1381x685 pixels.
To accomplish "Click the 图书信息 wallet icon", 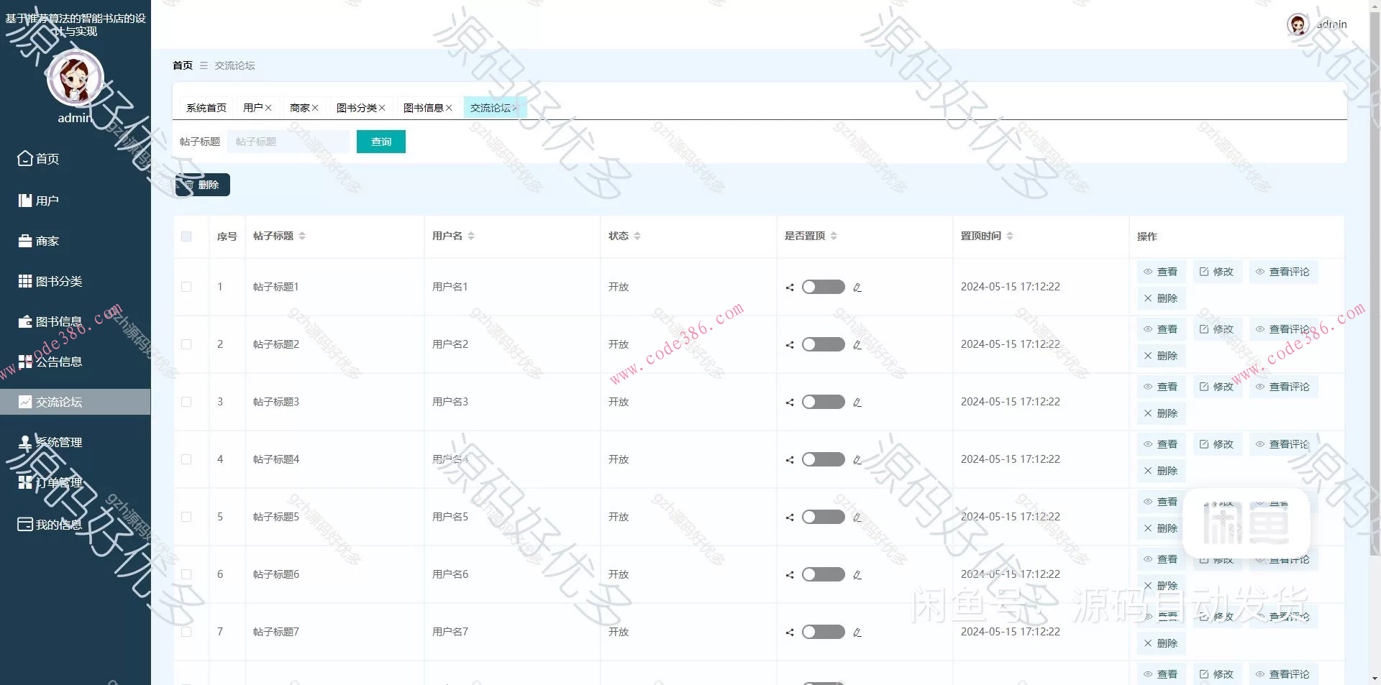I will 25,321.
